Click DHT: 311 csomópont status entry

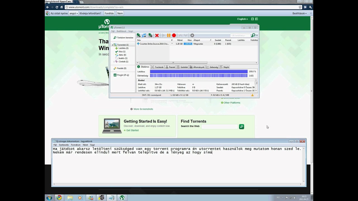pyautogui.click(x=152, y=95)
